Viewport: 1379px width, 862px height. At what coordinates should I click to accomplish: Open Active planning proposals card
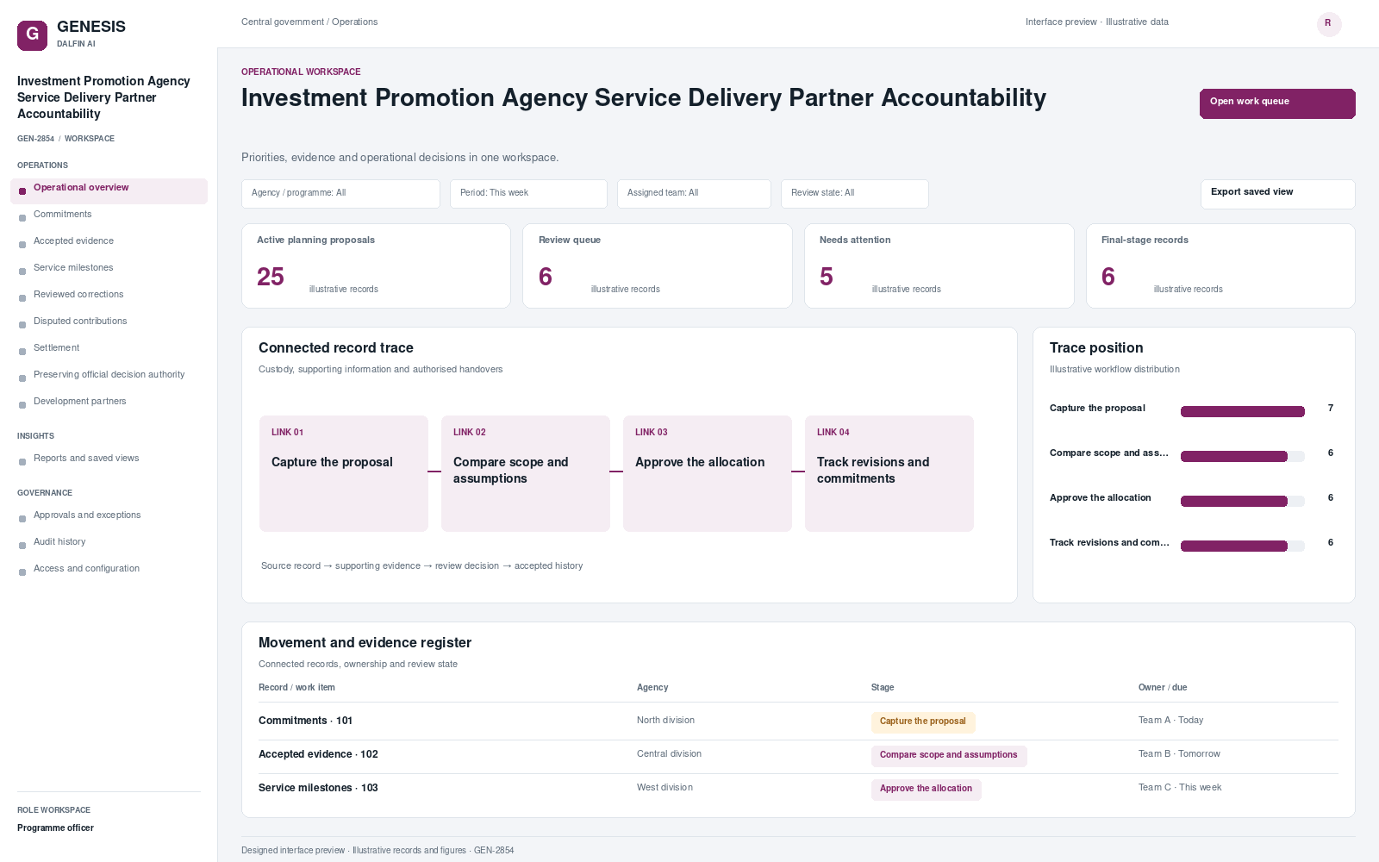(376, 265)
